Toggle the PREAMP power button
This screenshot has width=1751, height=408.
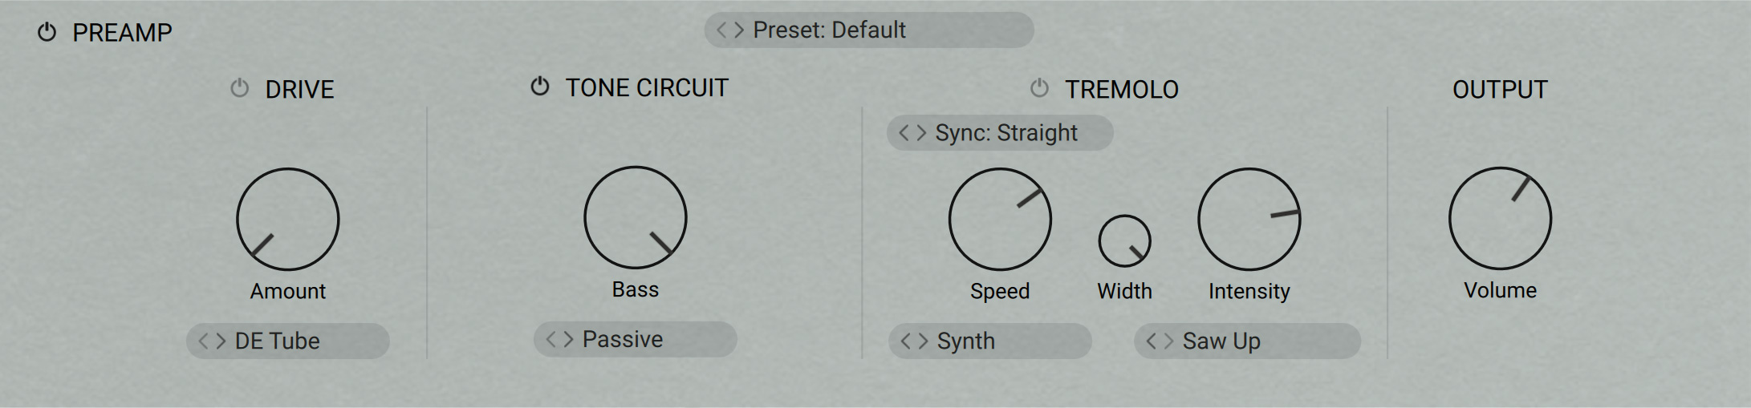click(47, 33)
